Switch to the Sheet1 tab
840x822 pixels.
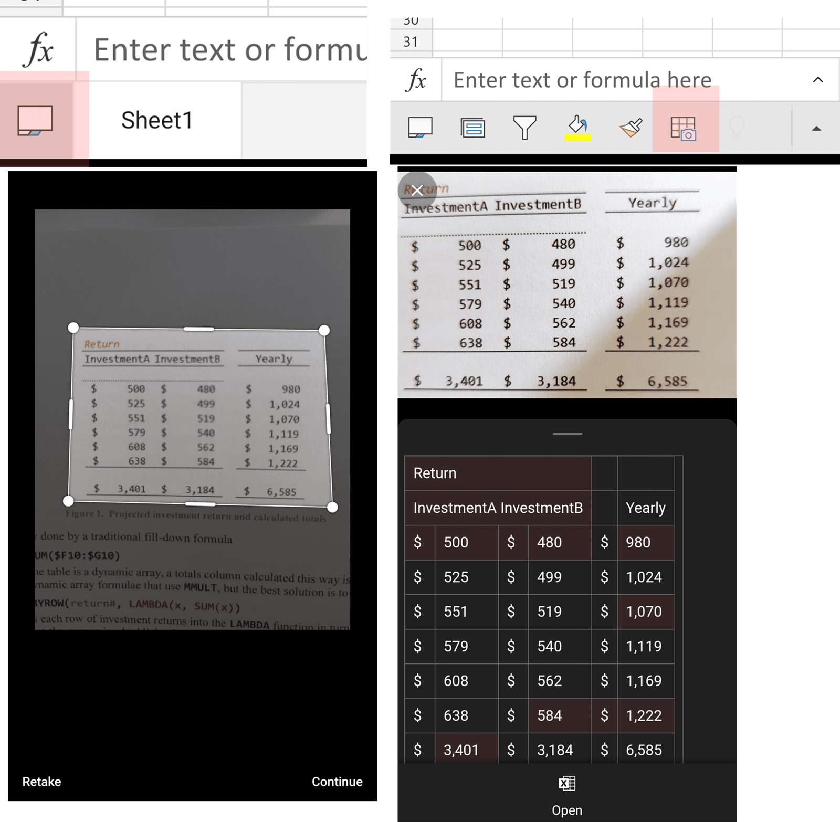point(157,120)
